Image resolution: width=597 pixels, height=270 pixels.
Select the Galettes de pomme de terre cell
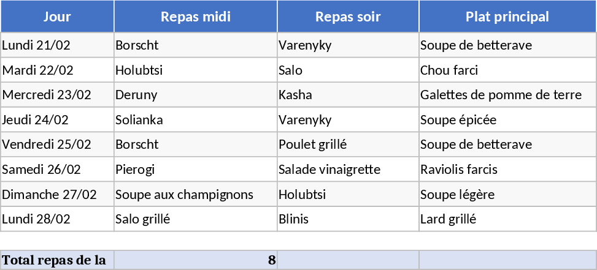pos(507,95)
